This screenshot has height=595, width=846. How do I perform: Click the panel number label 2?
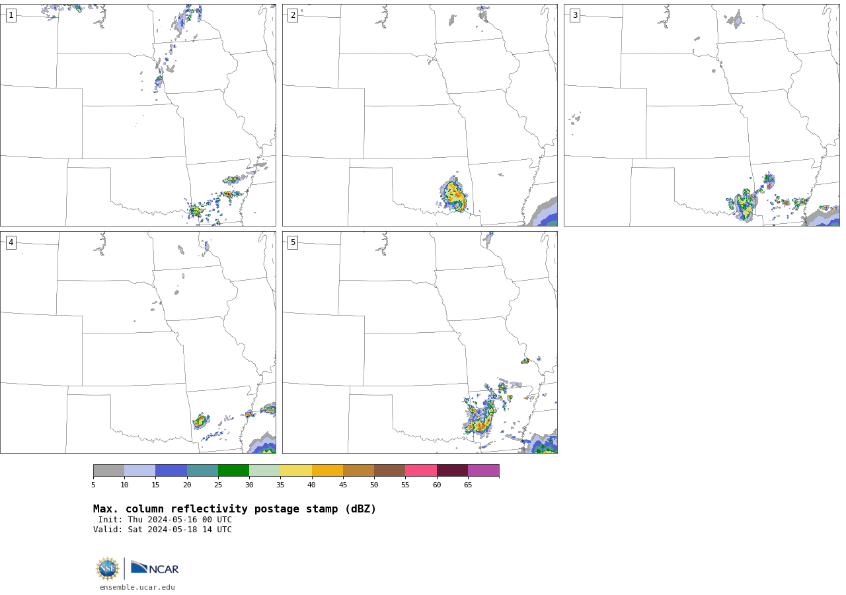(293, 15)
